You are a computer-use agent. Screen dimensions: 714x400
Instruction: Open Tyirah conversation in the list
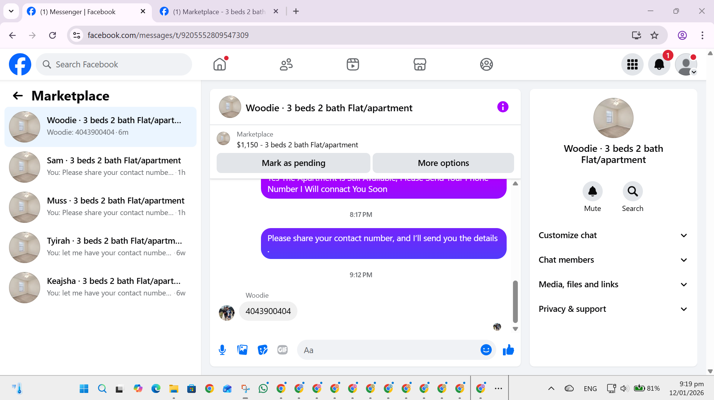101,247
